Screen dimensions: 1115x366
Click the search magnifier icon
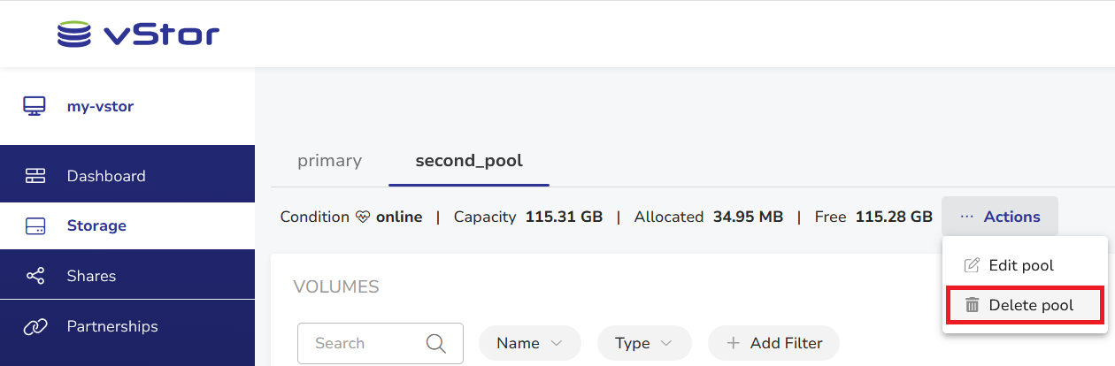tap(435, 343)
